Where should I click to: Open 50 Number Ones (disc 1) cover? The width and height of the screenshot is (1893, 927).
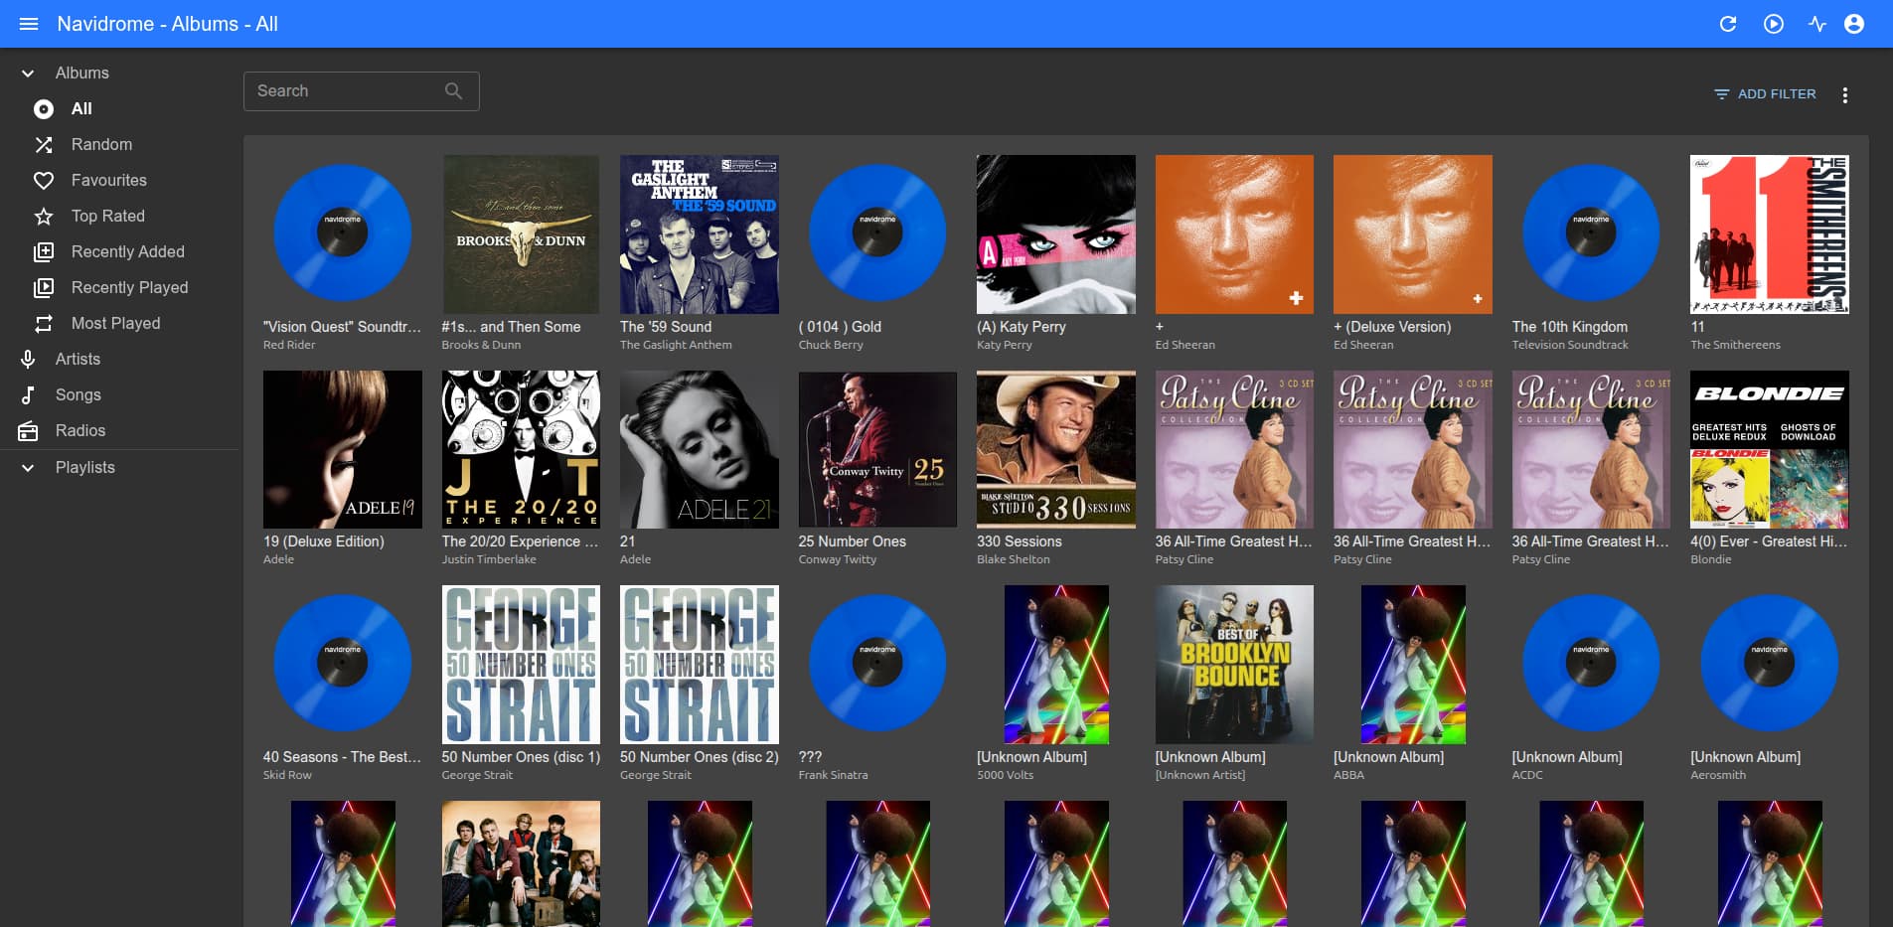pos(521,665)
